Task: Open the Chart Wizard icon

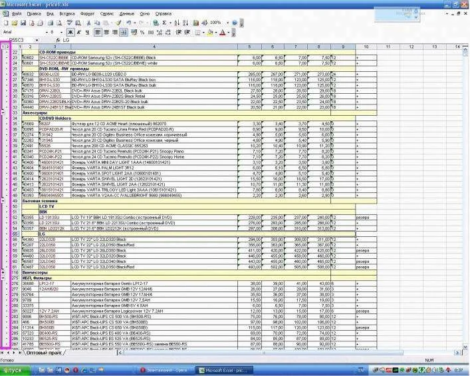Action: click(x=195, y=23)
